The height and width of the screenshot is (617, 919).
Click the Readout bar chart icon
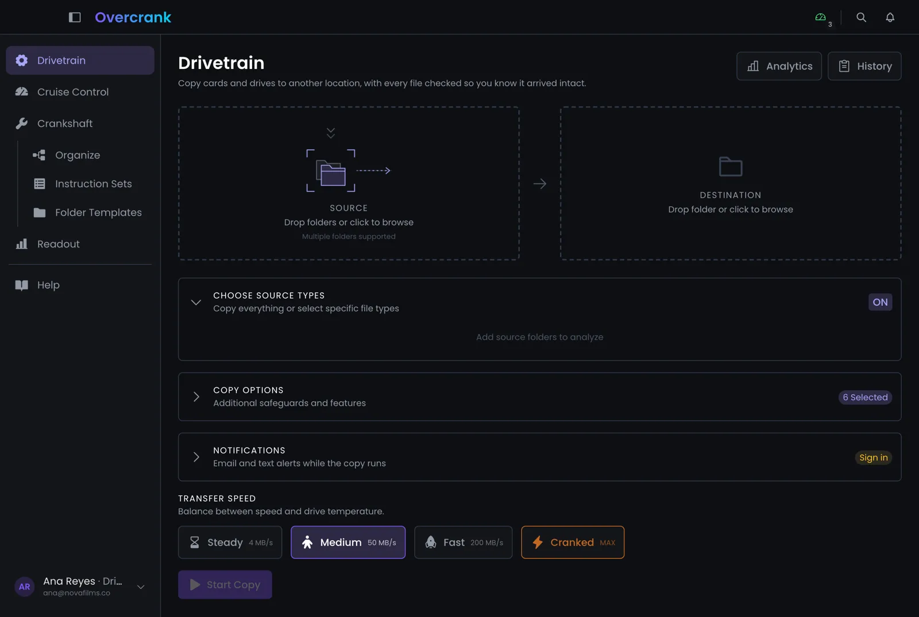tap(22, 244)
